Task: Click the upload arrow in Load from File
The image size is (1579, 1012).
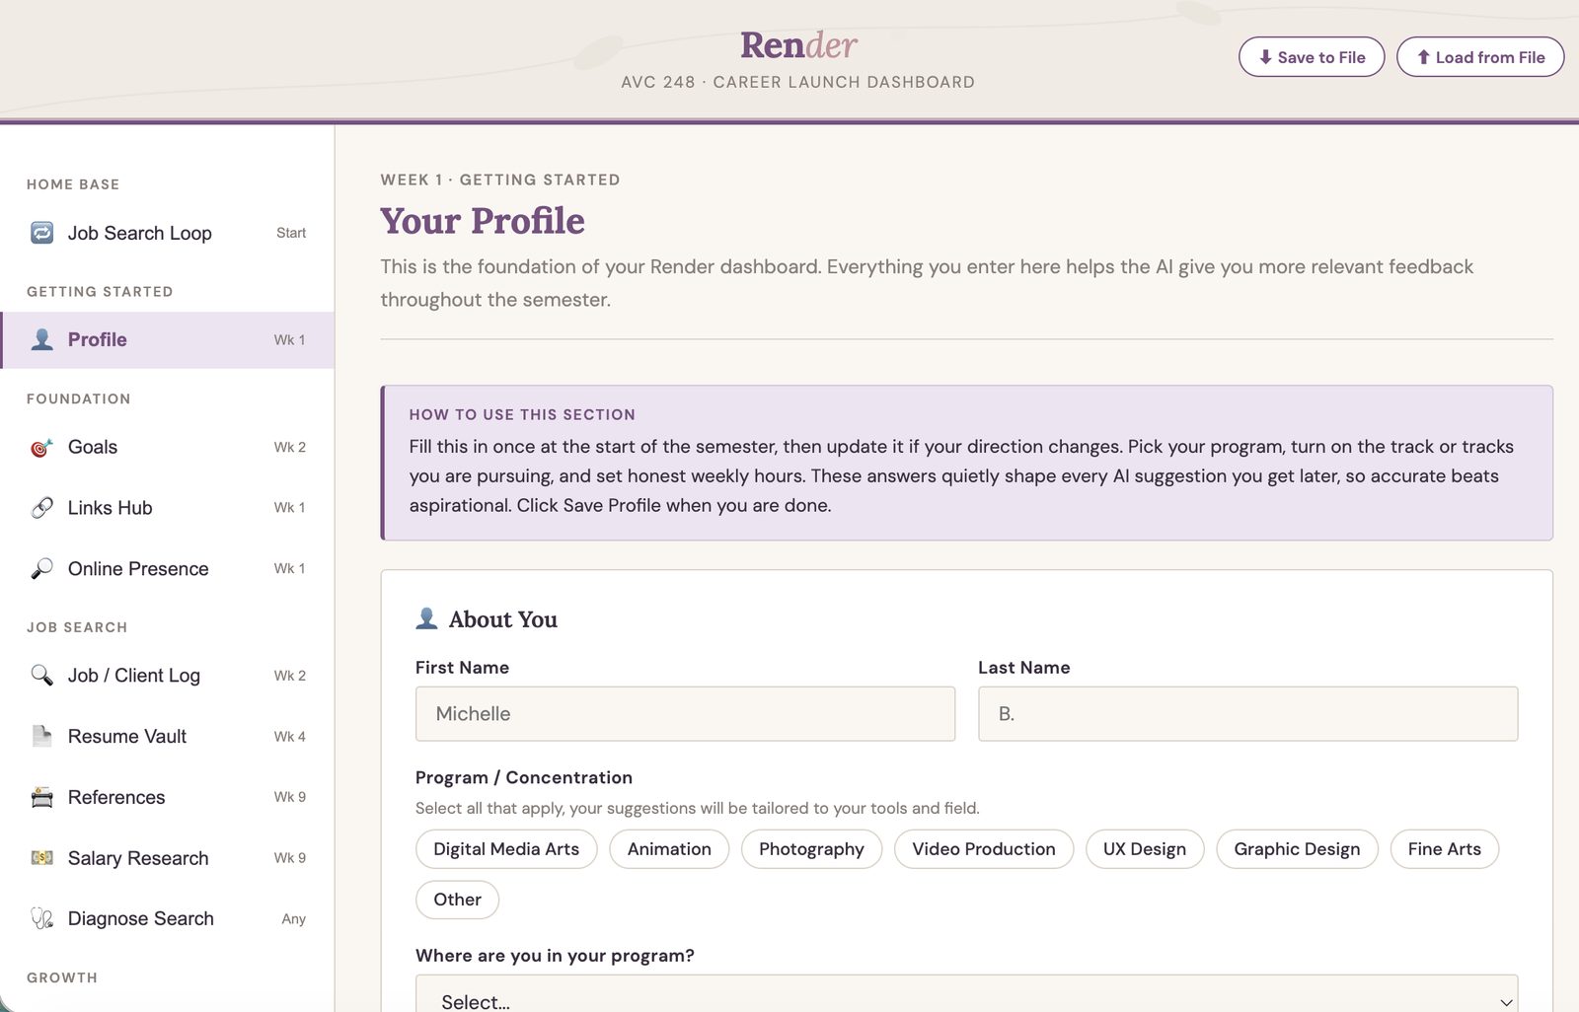Action: (1423, 57)
